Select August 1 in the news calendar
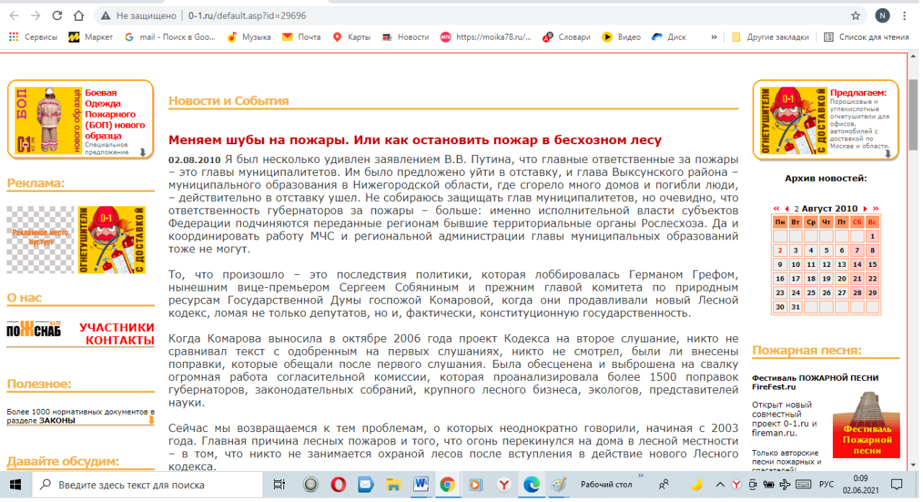Image resolution: width=923 pixels, height=502 pixels. (873, 237)
